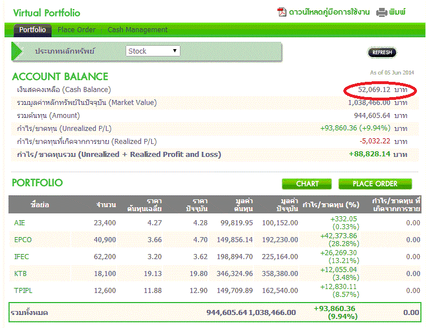426x328 pixels.
Task: Click the Unrealized + Realized Profit and Loss label
Action: coord(150,155)
